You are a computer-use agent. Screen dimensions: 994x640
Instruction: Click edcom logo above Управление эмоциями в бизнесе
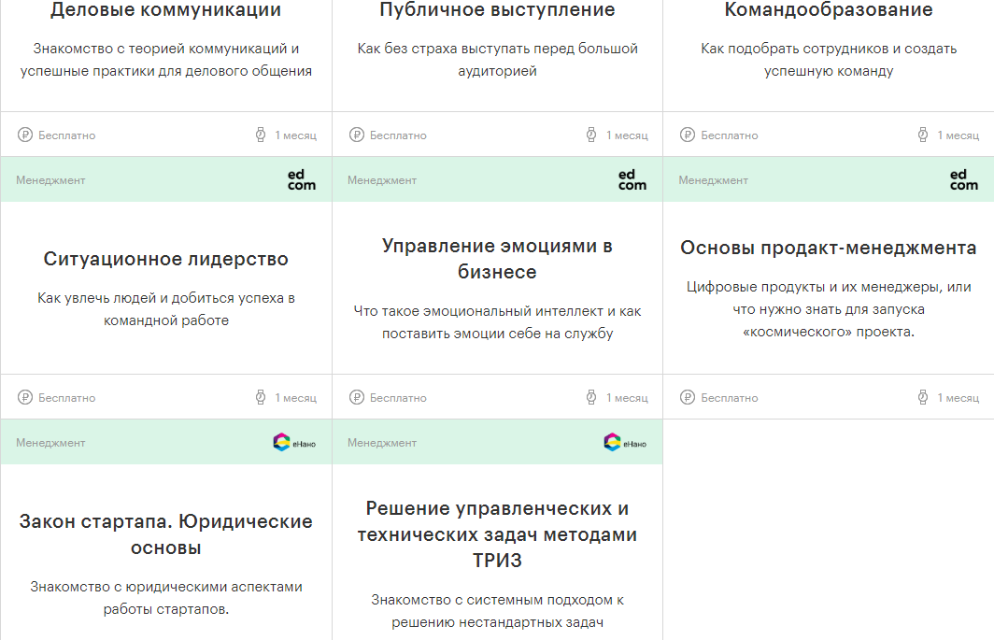[632, 180]
